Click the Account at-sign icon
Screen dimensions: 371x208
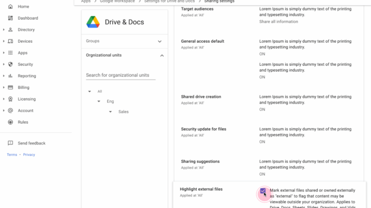click(10, 110)
